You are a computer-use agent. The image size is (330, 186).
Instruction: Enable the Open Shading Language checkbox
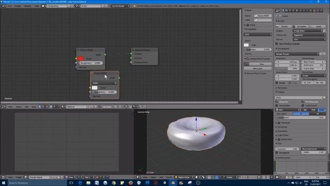click(277, 43)
